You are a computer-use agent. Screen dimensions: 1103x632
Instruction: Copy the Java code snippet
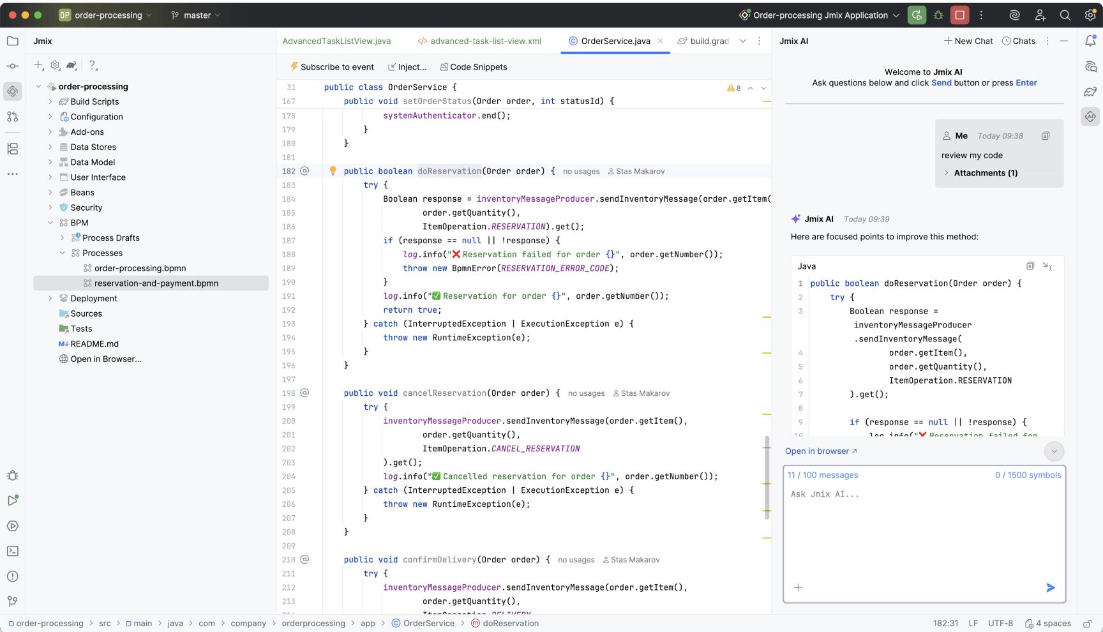coord(1030,266)
